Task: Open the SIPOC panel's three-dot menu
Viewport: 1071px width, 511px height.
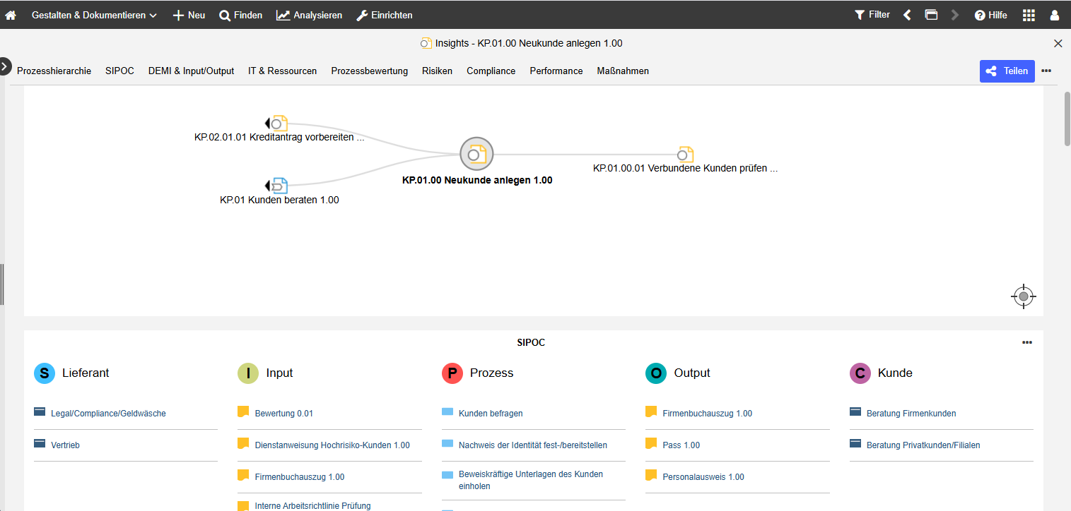Action: tap(1026, 343)
